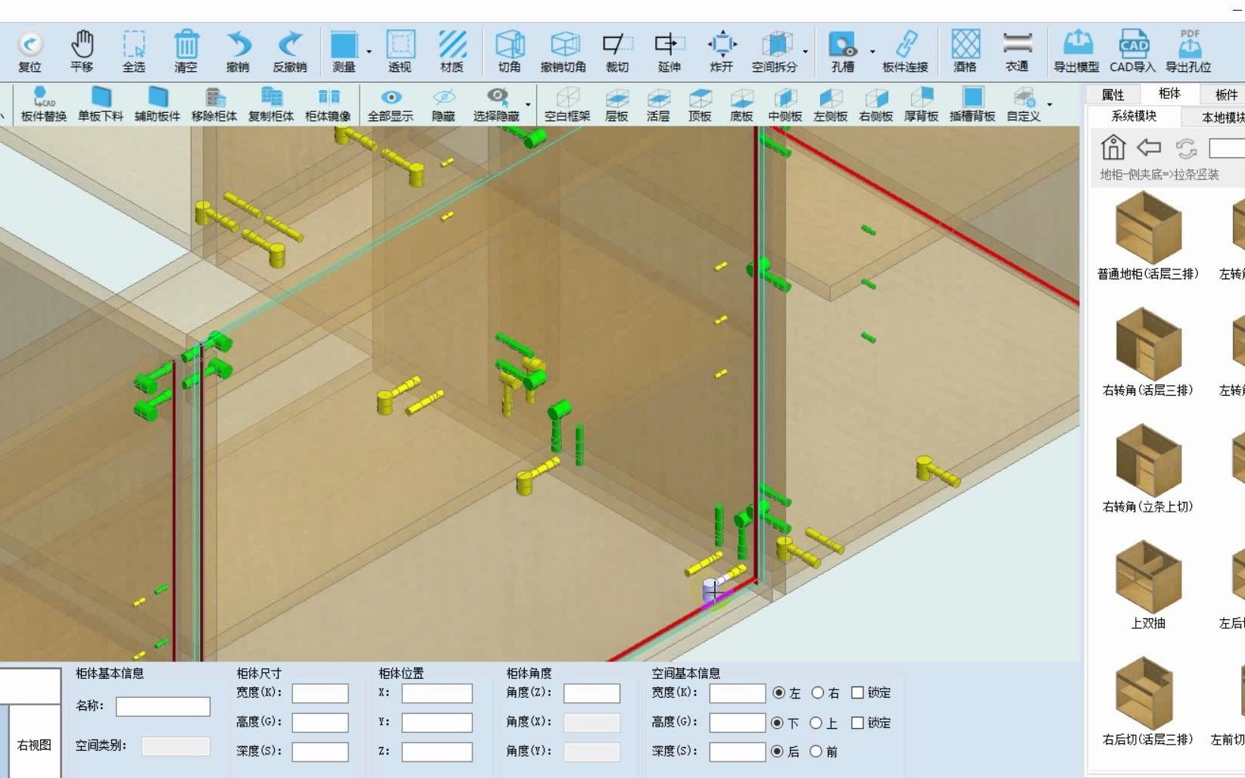1245x778 pixels.
Task: Go back in the module library
Action: pos(1150,147)
